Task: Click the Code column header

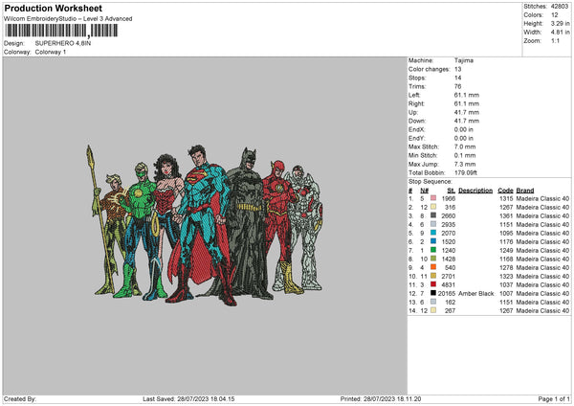Action: coord(506,190)
